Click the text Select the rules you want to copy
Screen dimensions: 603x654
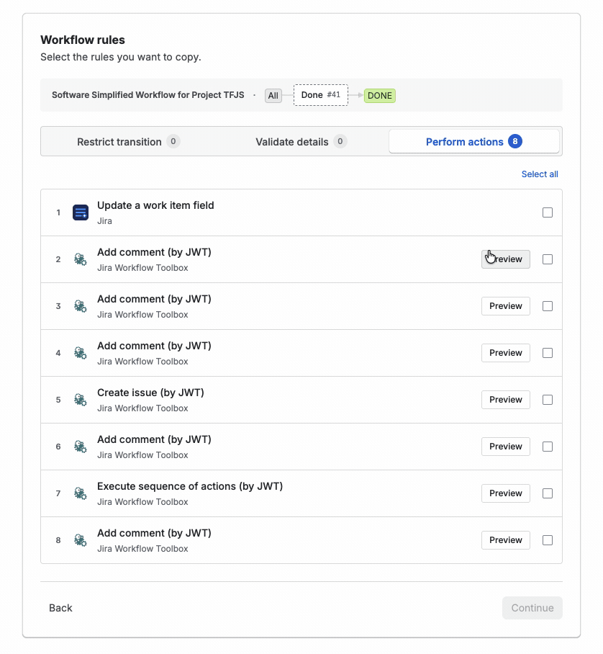click(121, 57)
